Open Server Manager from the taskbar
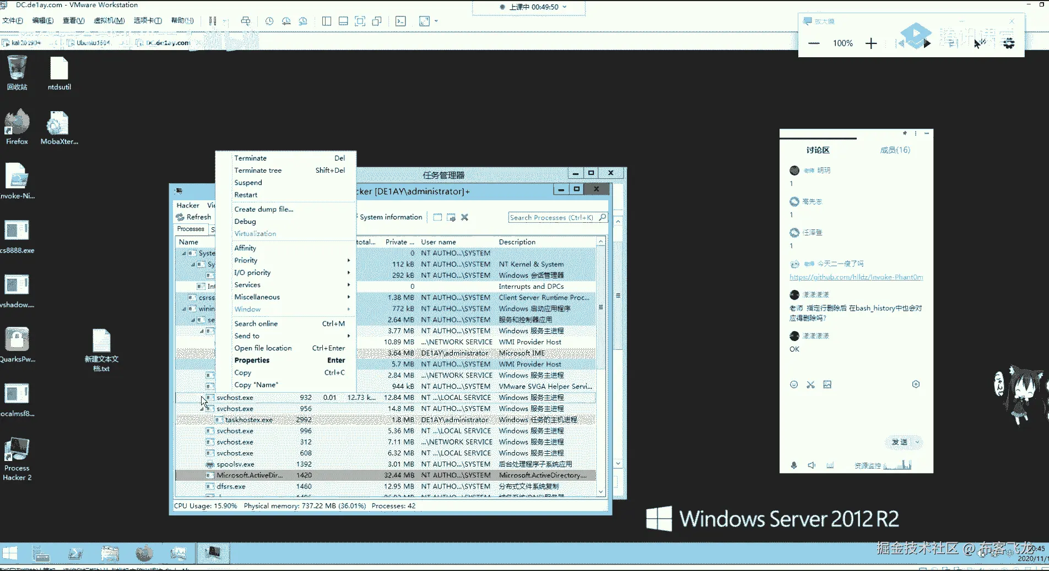Image resolution: width=1049 pixels, height=571 pixels. (41, 553)
